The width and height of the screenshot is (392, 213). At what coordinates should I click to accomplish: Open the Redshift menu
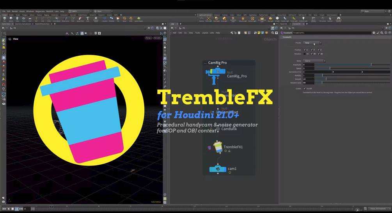pos(50,11)
